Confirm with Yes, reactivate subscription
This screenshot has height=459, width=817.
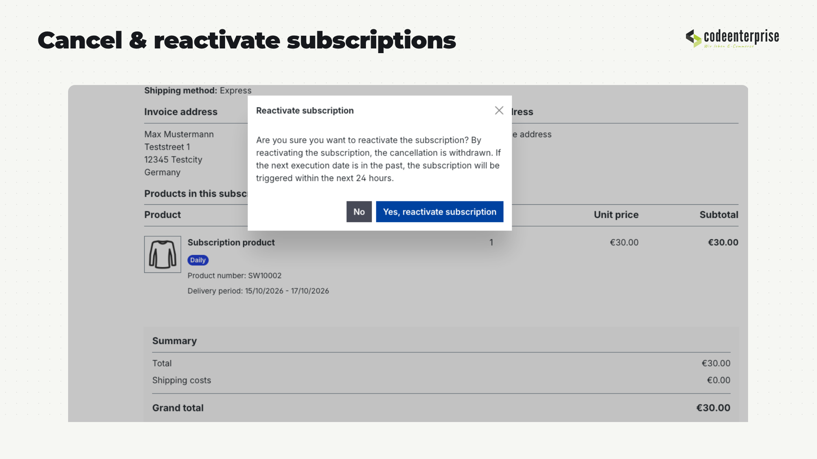[440, 212]
